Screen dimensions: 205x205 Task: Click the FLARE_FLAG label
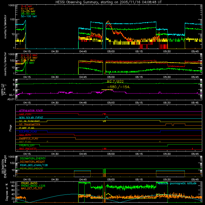(x=27, y=128)
